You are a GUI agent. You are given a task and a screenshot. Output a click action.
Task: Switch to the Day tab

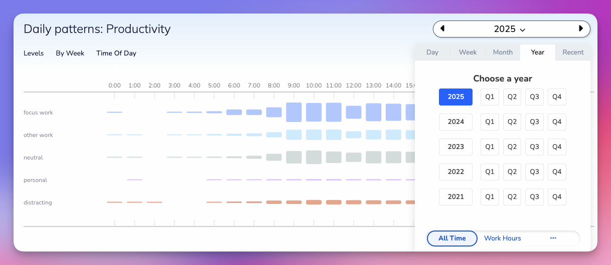[432, 52]
